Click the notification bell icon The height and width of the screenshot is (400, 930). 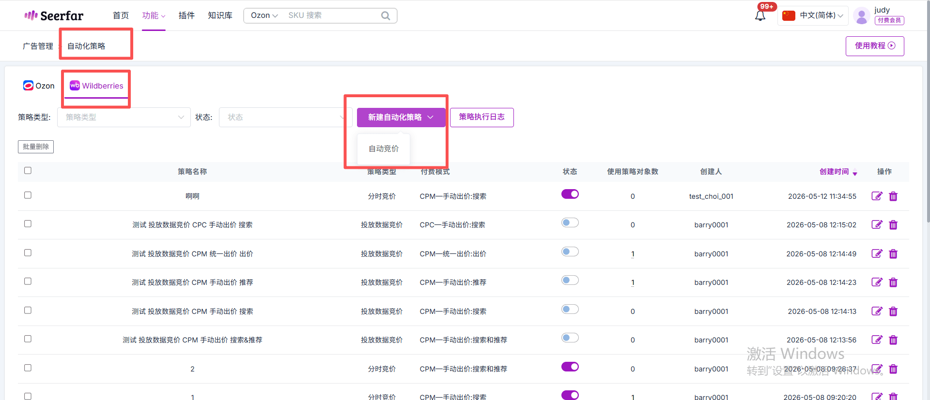coord(760,15)
